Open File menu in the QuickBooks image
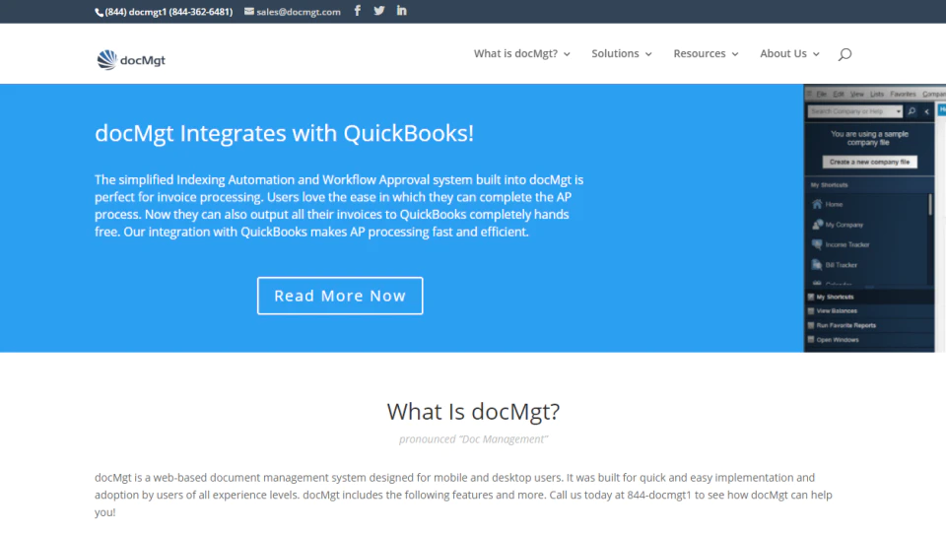The height and width of the screenshot is (535, 946). pyautogui.click(x=821, y=94)
